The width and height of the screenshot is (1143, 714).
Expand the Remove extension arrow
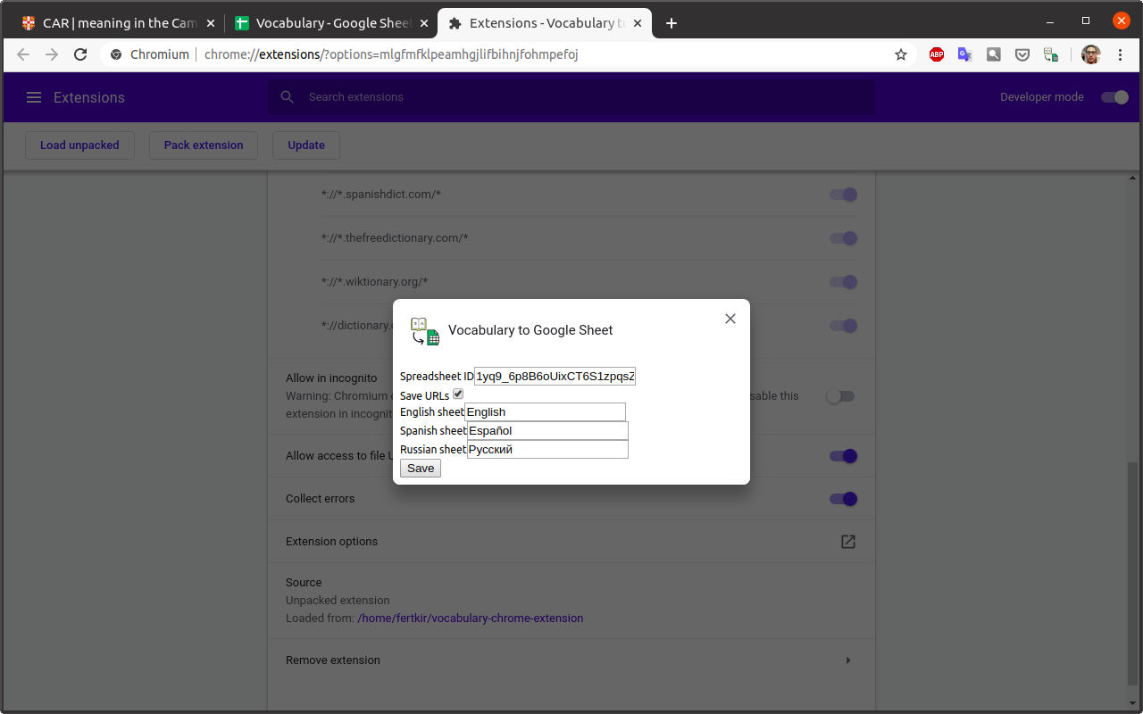848,660
